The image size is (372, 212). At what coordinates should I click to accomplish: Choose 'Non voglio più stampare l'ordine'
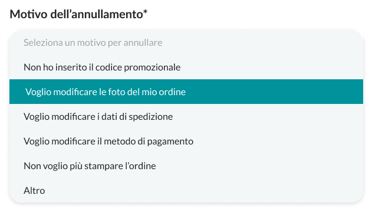tap(186, 166)
